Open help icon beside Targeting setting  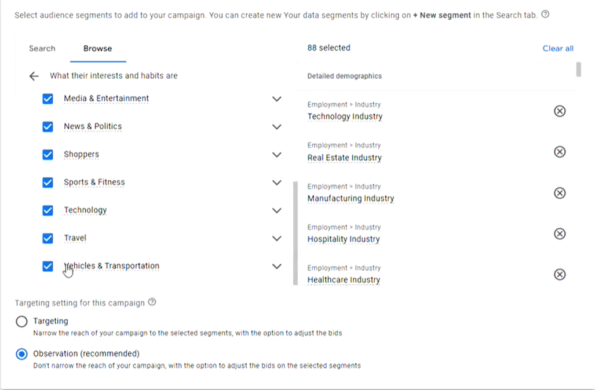pos(152,302)
